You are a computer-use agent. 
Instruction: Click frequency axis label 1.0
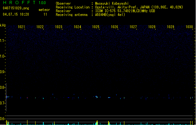pos(2,56)
